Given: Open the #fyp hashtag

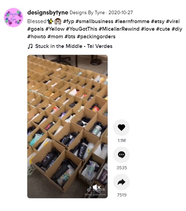Looking at the screenshot, I should [68, 22].
